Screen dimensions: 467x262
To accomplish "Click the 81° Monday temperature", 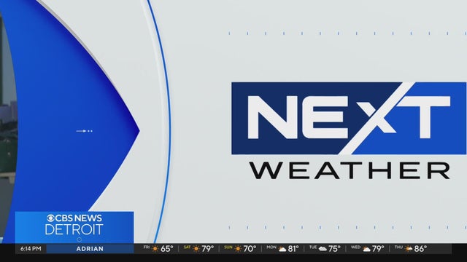I will 293,249.
